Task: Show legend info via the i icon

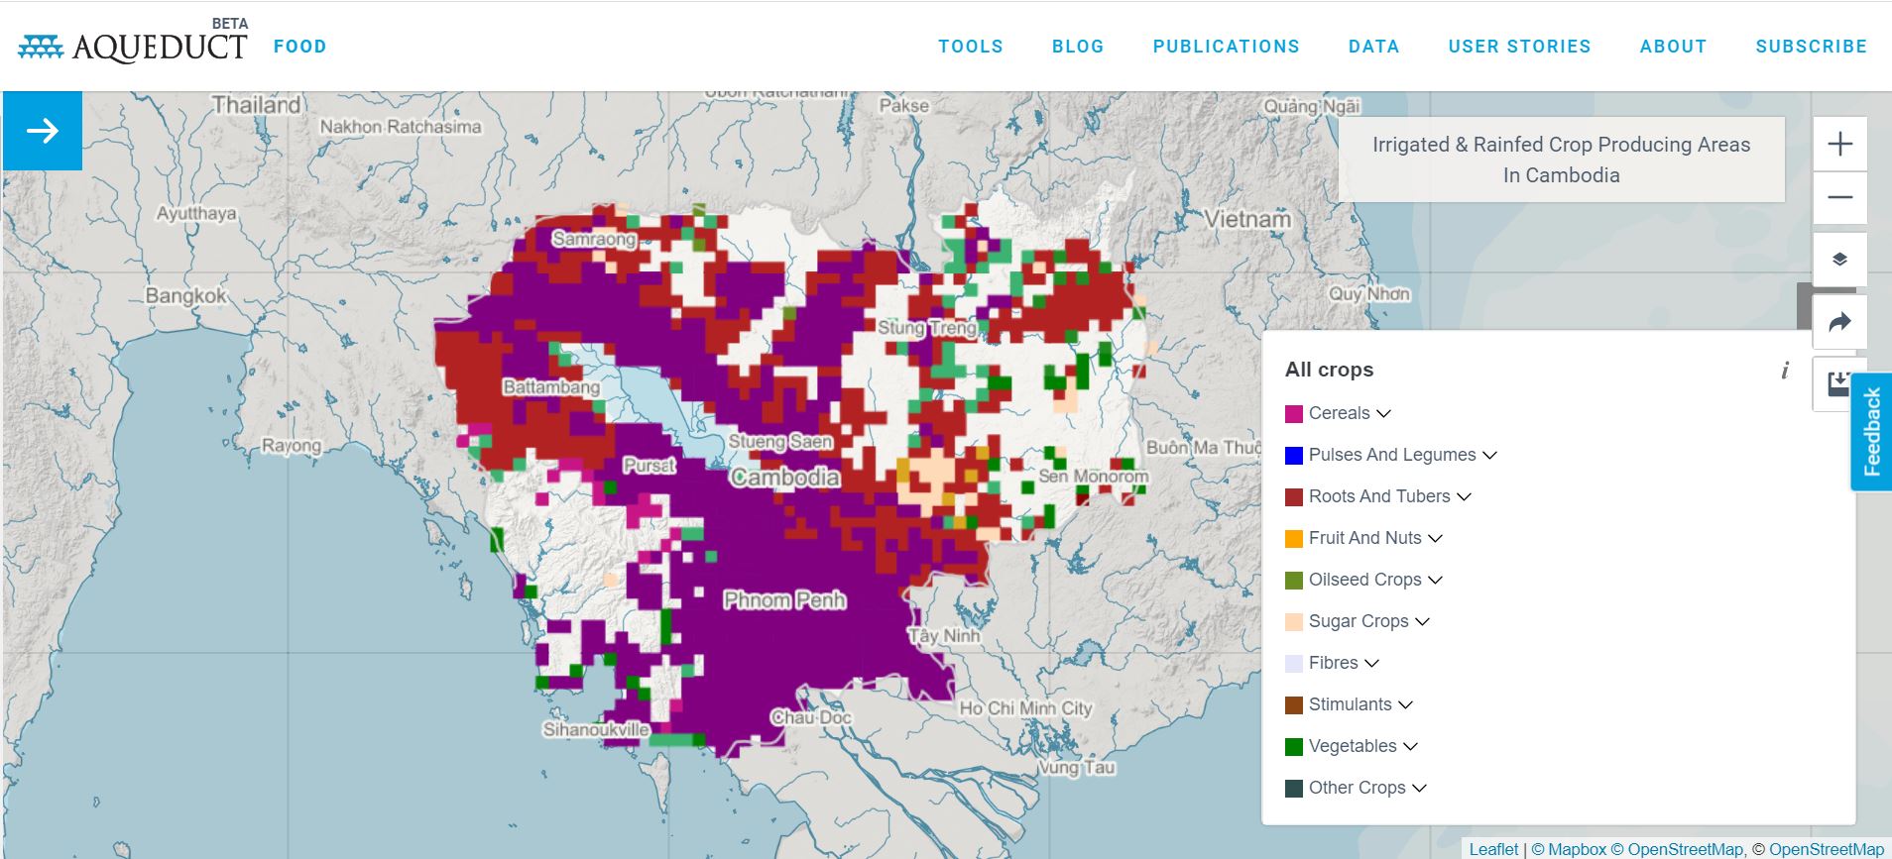Action: (x=1784, y=371)
